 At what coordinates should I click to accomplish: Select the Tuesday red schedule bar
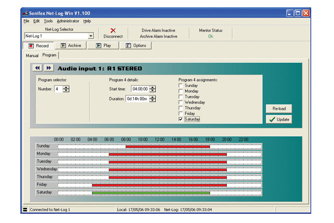168,162
